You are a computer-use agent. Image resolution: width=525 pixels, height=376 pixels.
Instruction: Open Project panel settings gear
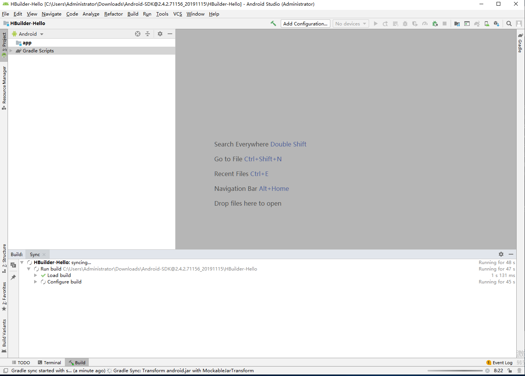(x=160, y=34)
